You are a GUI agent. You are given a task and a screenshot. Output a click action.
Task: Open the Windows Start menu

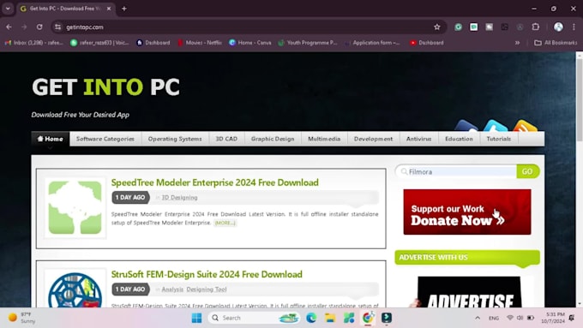click(196, 318)
